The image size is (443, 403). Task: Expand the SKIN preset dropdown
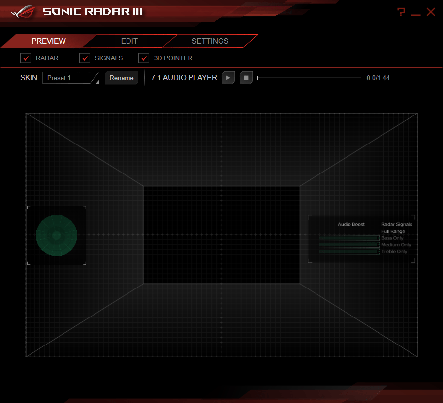pos(70,78)
